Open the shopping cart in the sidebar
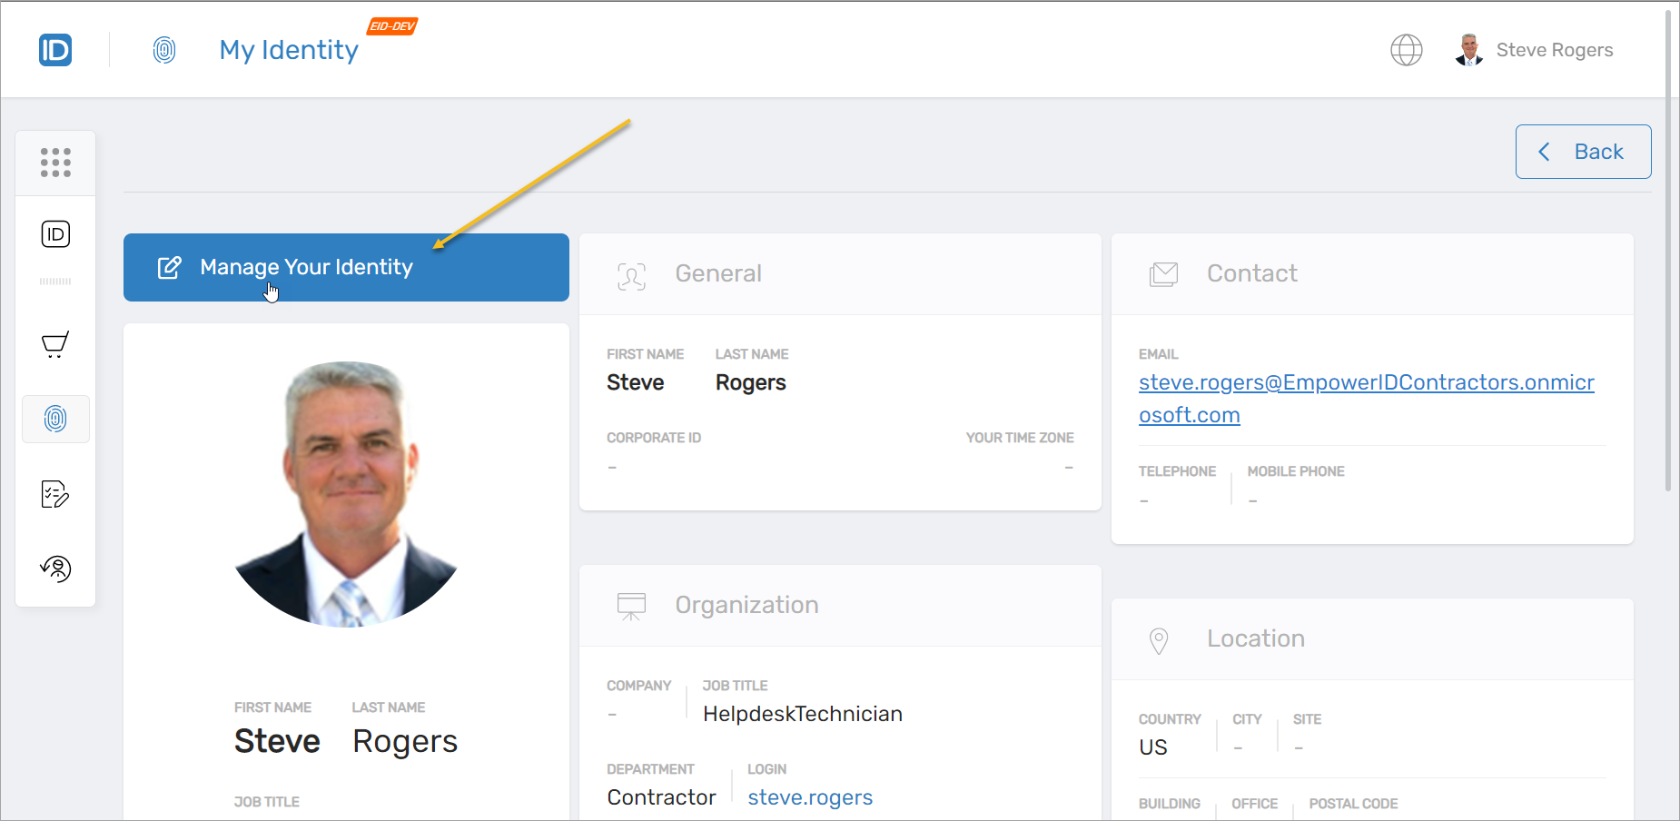This screenshot has width=1680, height=821. [54, 345]
